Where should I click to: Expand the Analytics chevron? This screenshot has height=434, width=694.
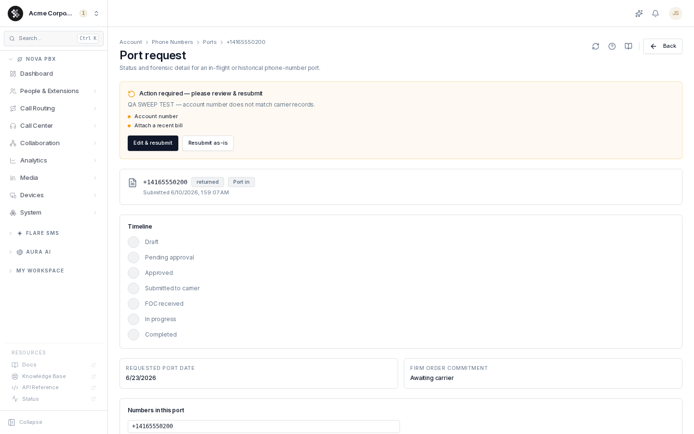pos(95,161)
